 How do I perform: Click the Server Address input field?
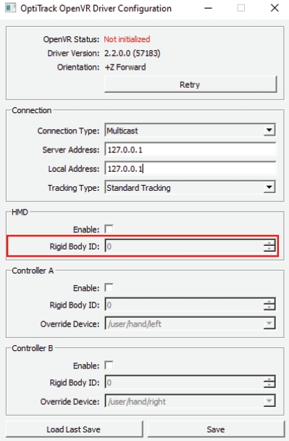[190, 149]
